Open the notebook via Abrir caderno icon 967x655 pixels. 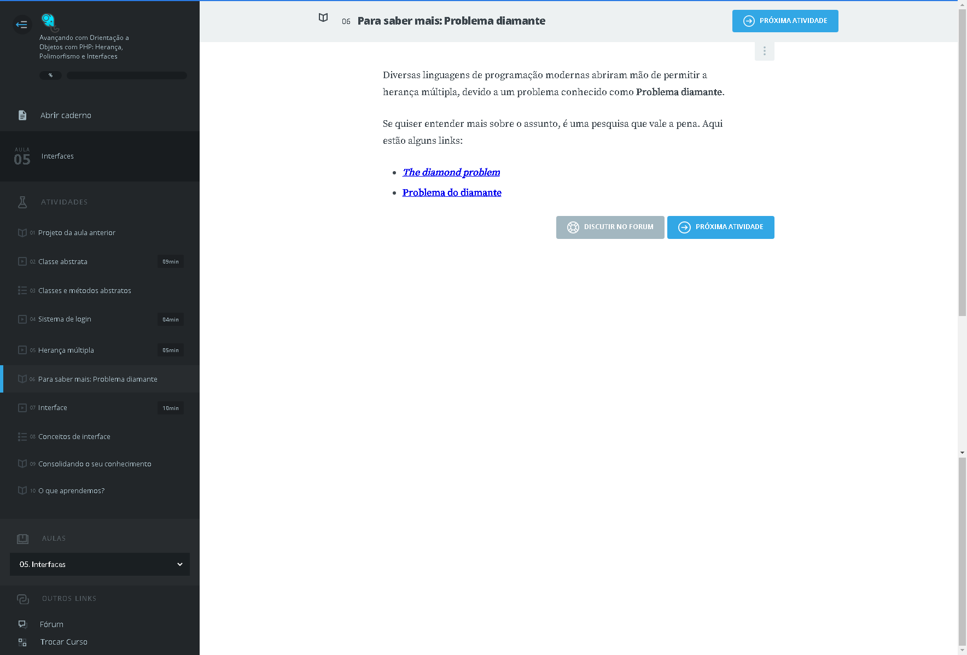coord(22,115)
